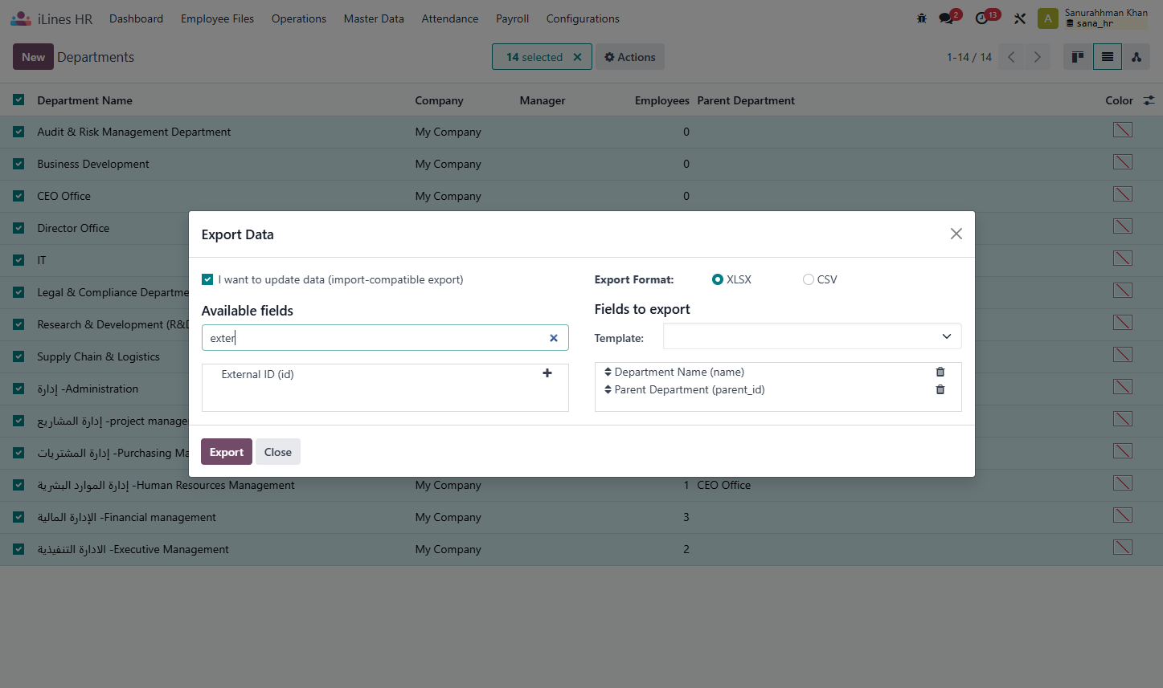This screenshot has height=688, width=1163.
Task: Switch to list view
Action: [1108, 57]
